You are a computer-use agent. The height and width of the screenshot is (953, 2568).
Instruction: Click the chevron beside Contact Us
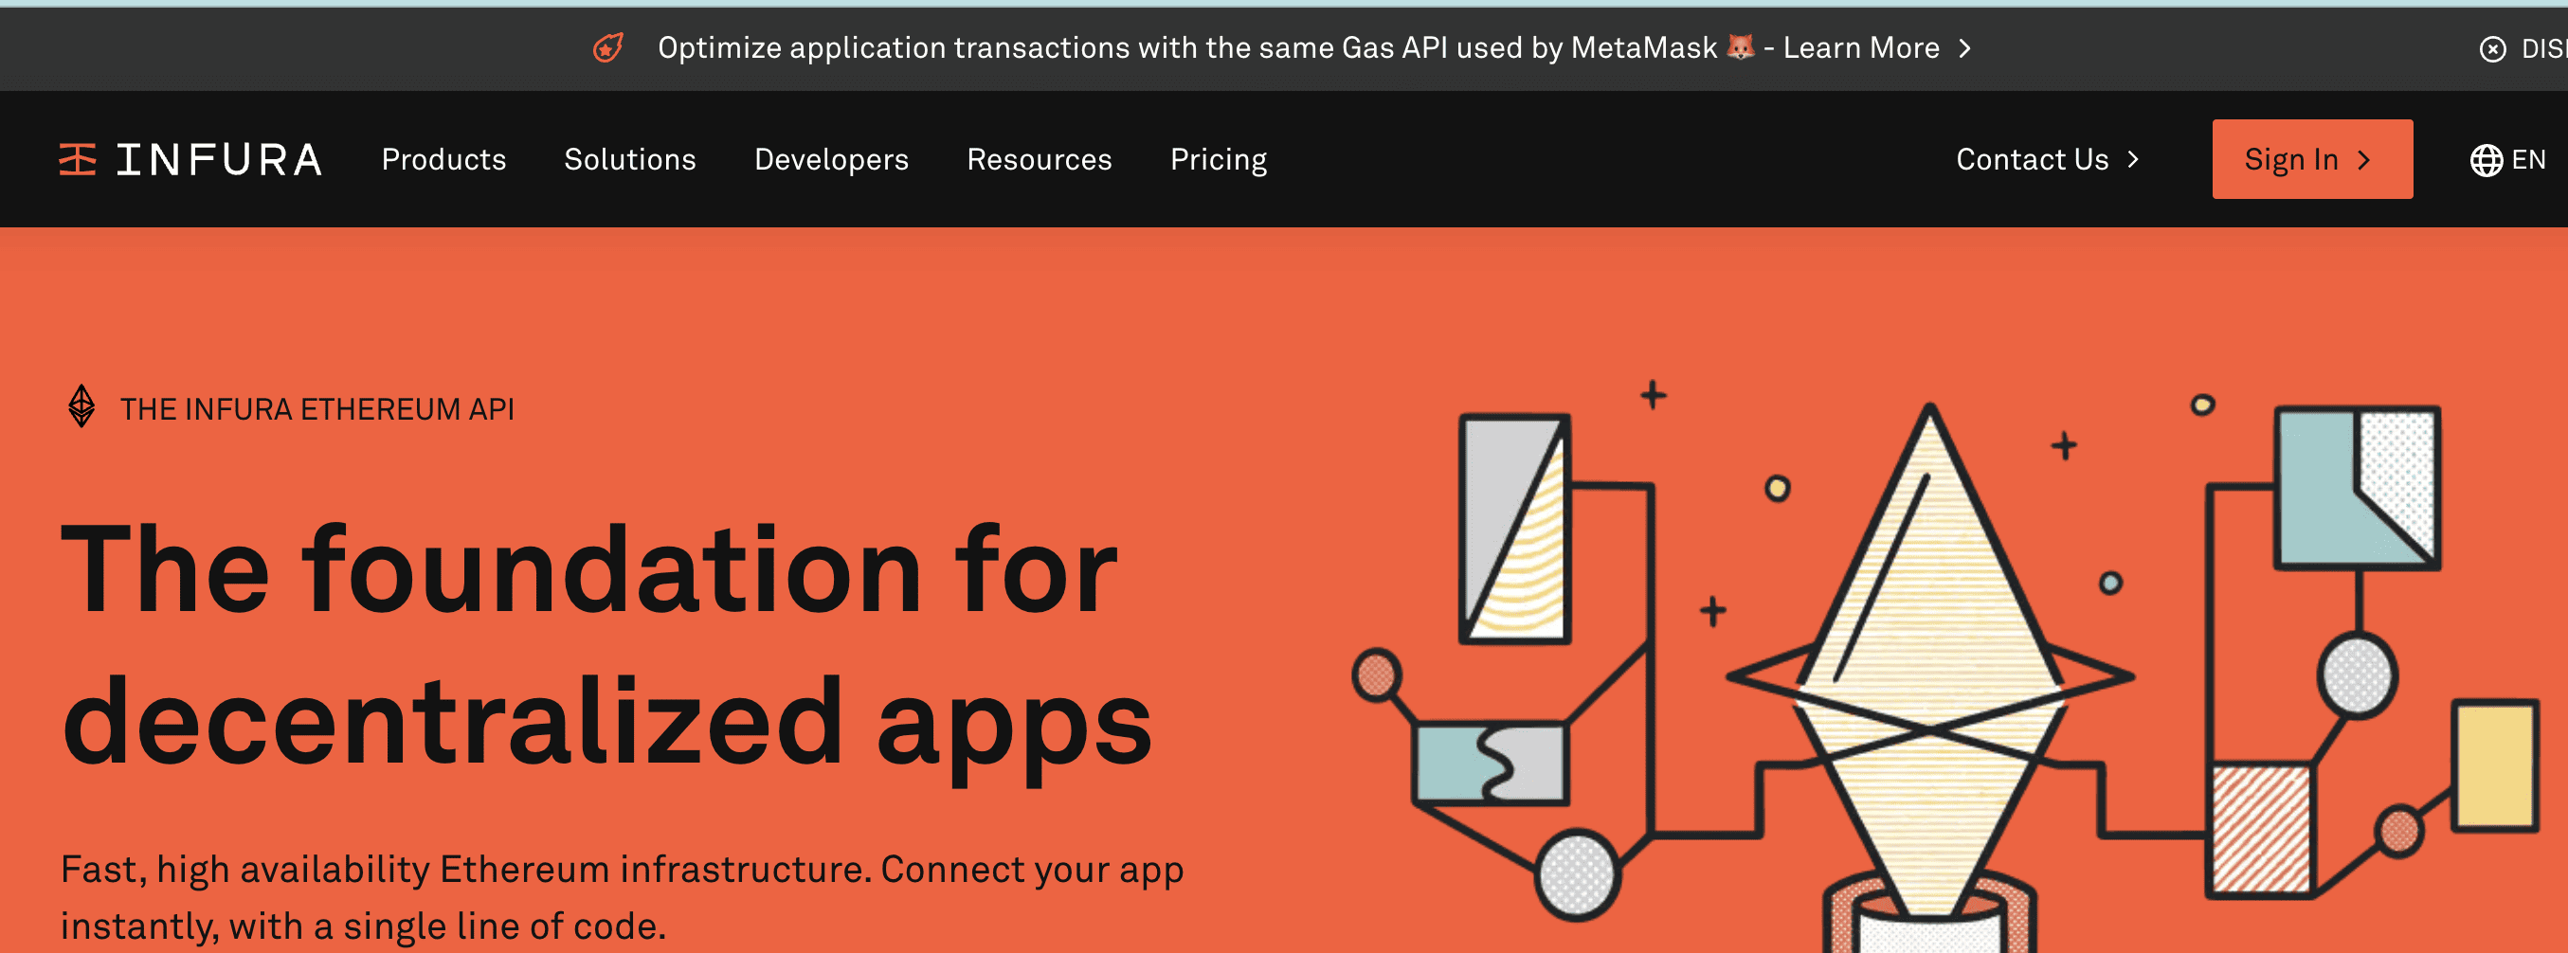pyautogui.click(x=2133, y=159)
